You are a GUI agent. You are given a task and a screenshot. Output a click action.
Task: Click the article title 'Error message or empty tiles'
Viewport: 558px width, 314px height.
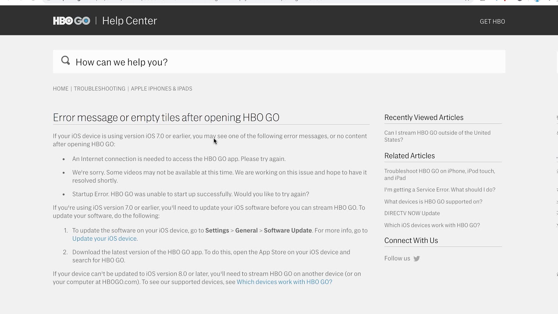coord(166,117)
